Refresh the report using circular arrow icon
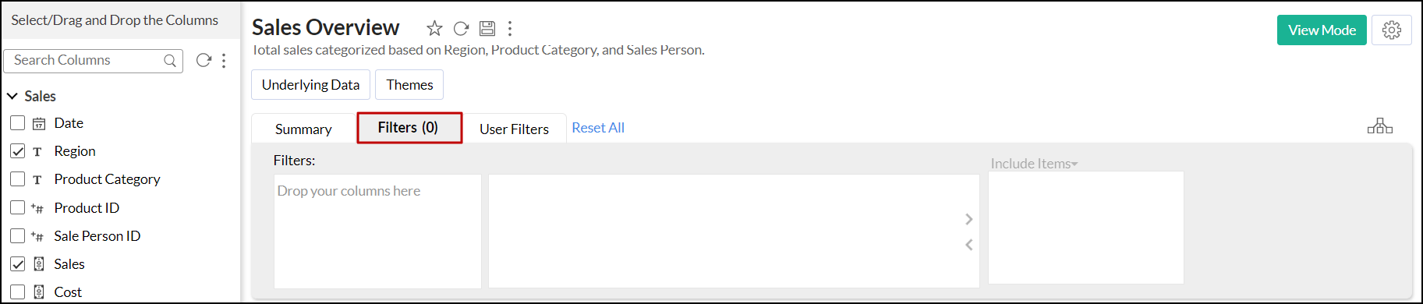The image size is (1423, 304). 461,29
